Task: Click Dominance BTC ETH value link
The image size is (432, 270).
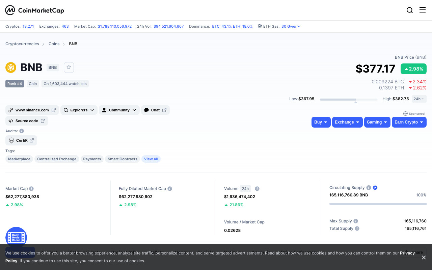Action: [232, 26]
